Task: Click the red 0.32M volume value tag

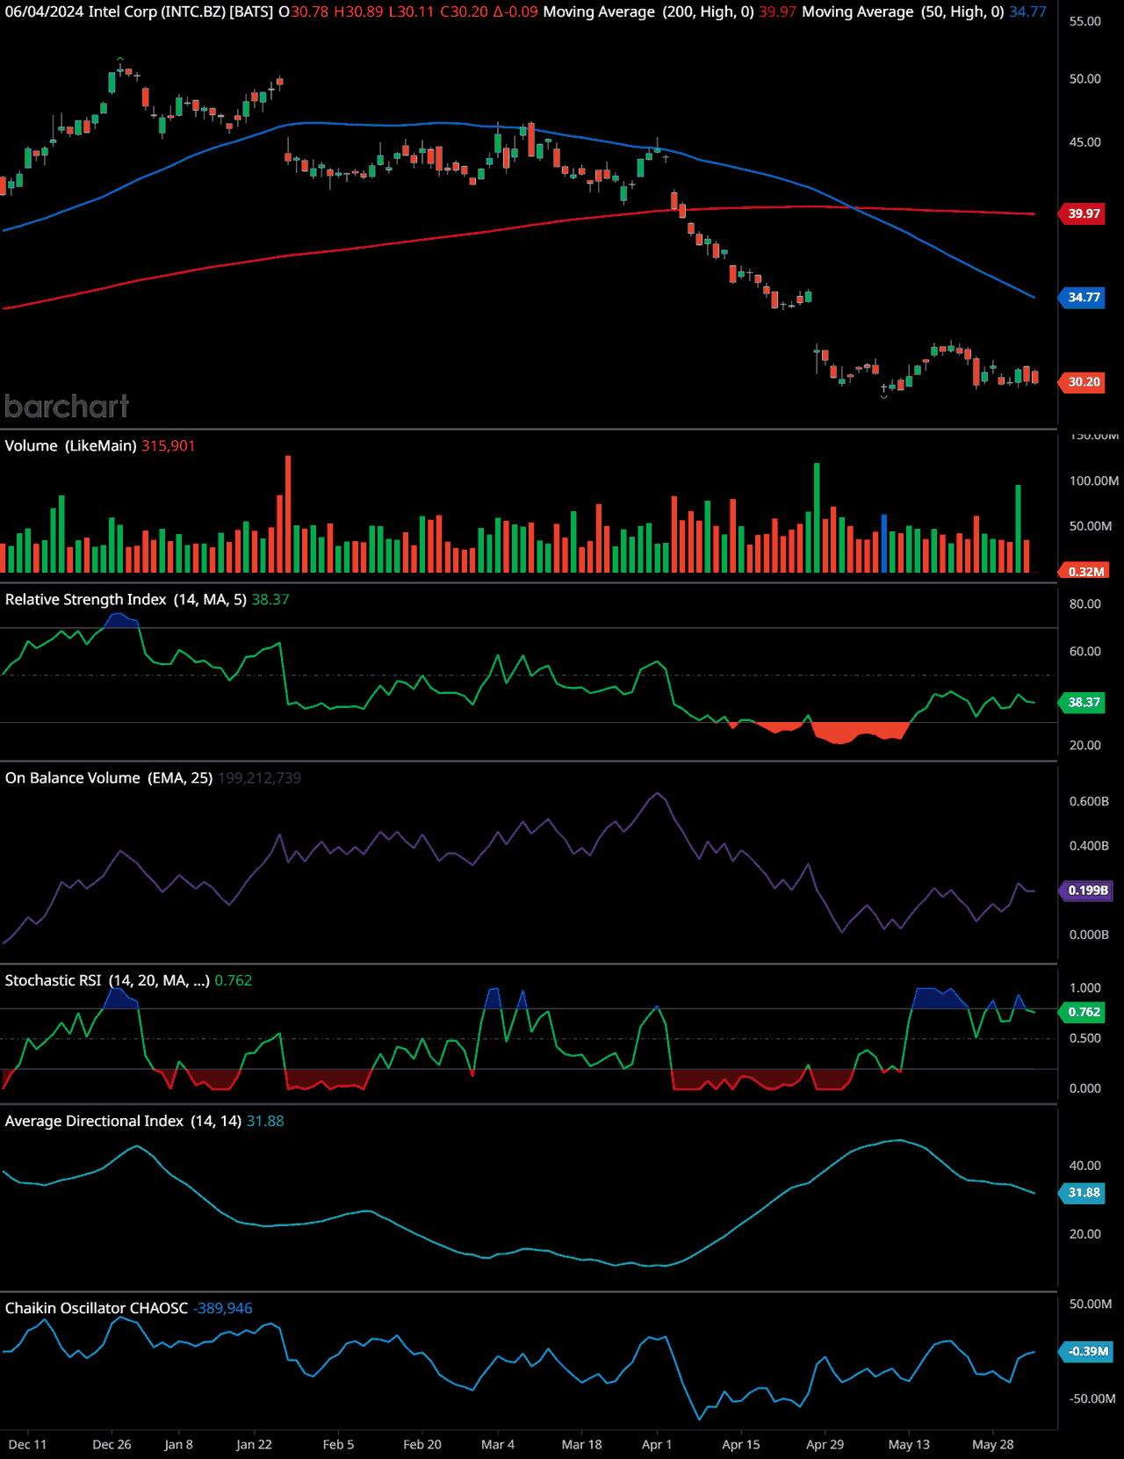Action: pos(1085,572)
